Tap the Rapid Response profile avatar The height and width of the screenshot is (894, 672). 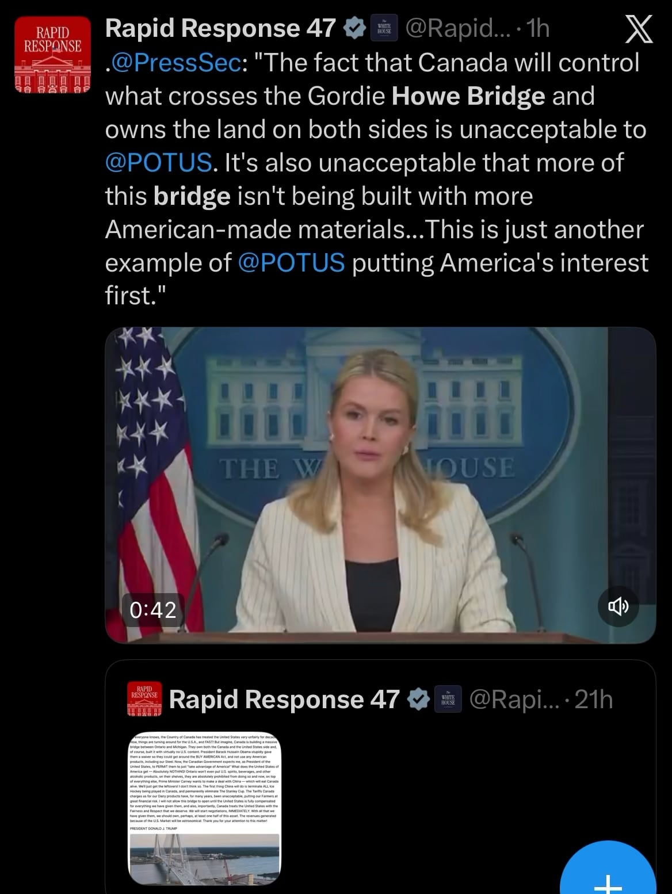click(52, 55)
